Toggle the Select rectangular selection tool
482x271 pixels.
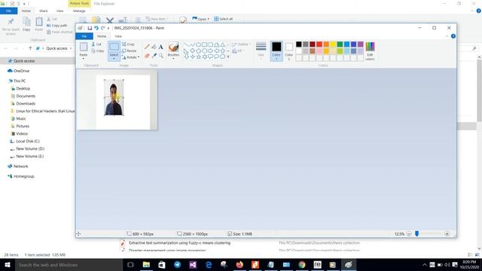pyautogui.click(x=114, y=47)
